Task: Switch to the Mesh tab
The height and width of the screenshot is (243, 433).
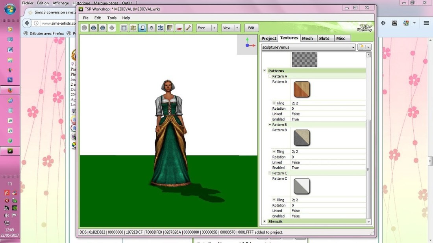Action: (307, 38)
